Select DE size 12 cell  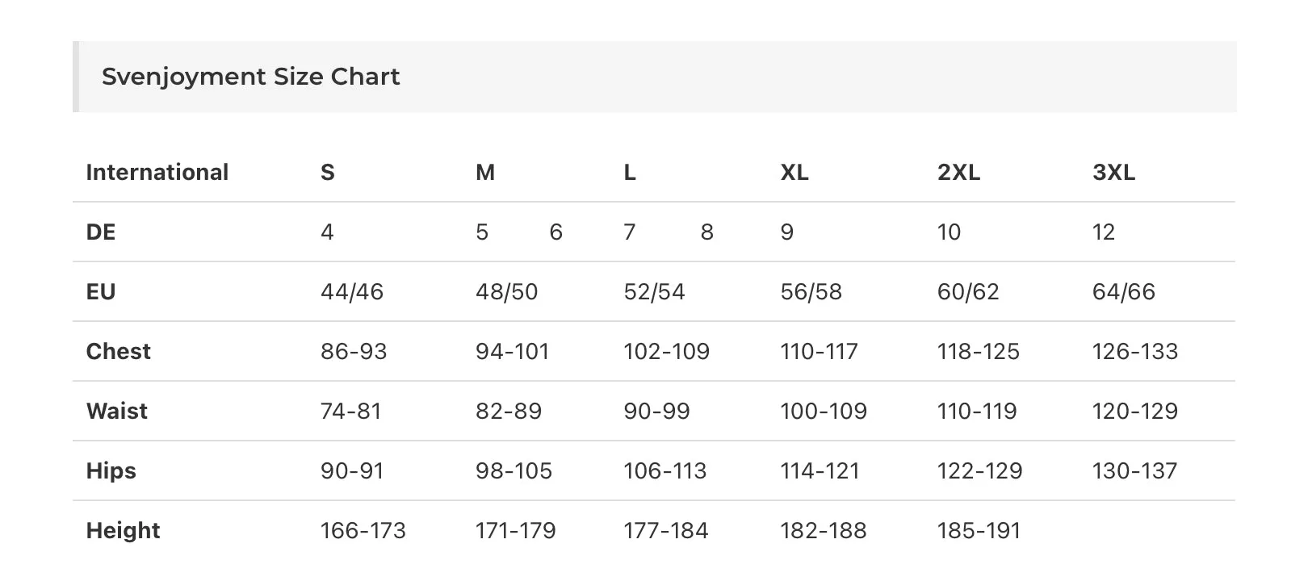coord(1104,232)
